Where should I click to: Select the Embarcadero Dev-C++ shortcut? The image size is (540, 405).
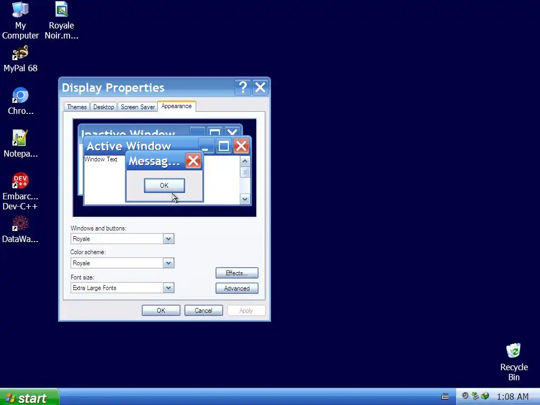tap(21, 191)
